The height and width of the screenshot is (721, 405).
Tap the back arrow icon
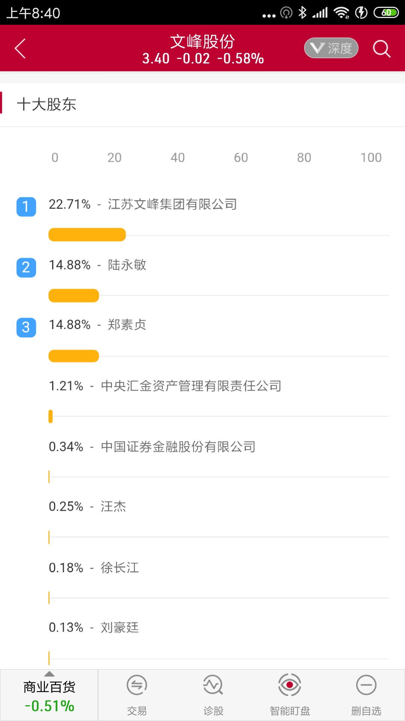(x=20, y=48)
